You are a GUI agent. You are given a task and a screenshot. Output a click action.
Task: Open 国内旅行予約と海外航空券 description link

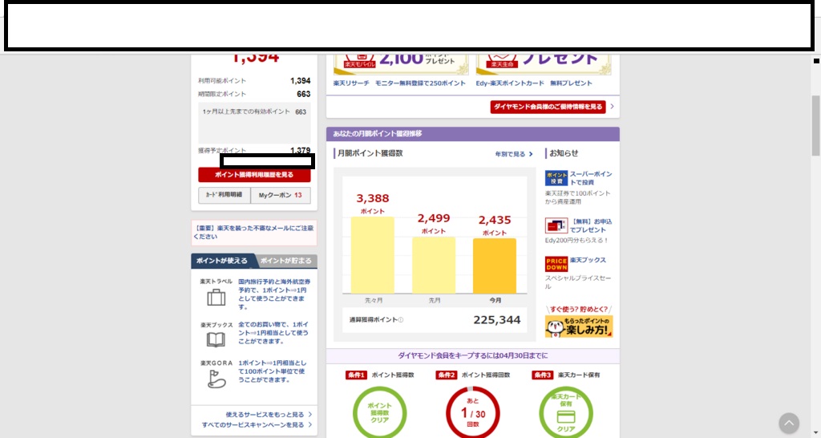click(x=274, y=294)
